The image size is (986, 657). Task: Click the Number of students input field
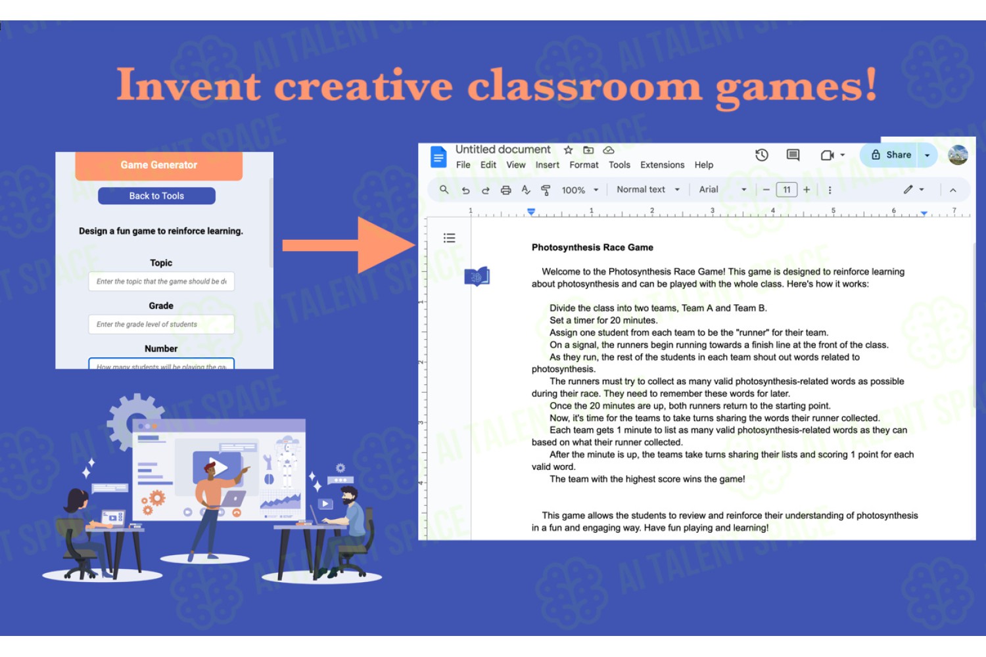[x=161, y=363]
